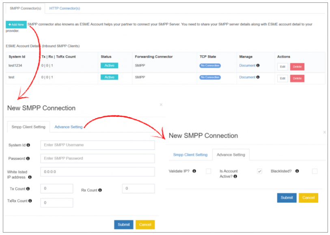Uncheck the Is Account Active? checkbox
The width and height of the screenshot is (330, 235).
pos(259,170)
